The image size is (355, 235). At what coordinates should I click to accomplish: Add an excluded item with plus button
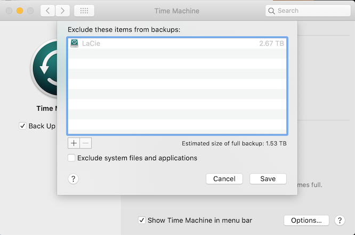click(x=74, y=143)
